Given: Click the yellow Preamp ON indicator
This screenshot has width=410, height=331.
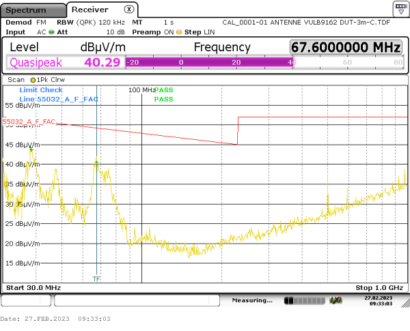Looking at the screenshot, I should (x=179, y=32).
